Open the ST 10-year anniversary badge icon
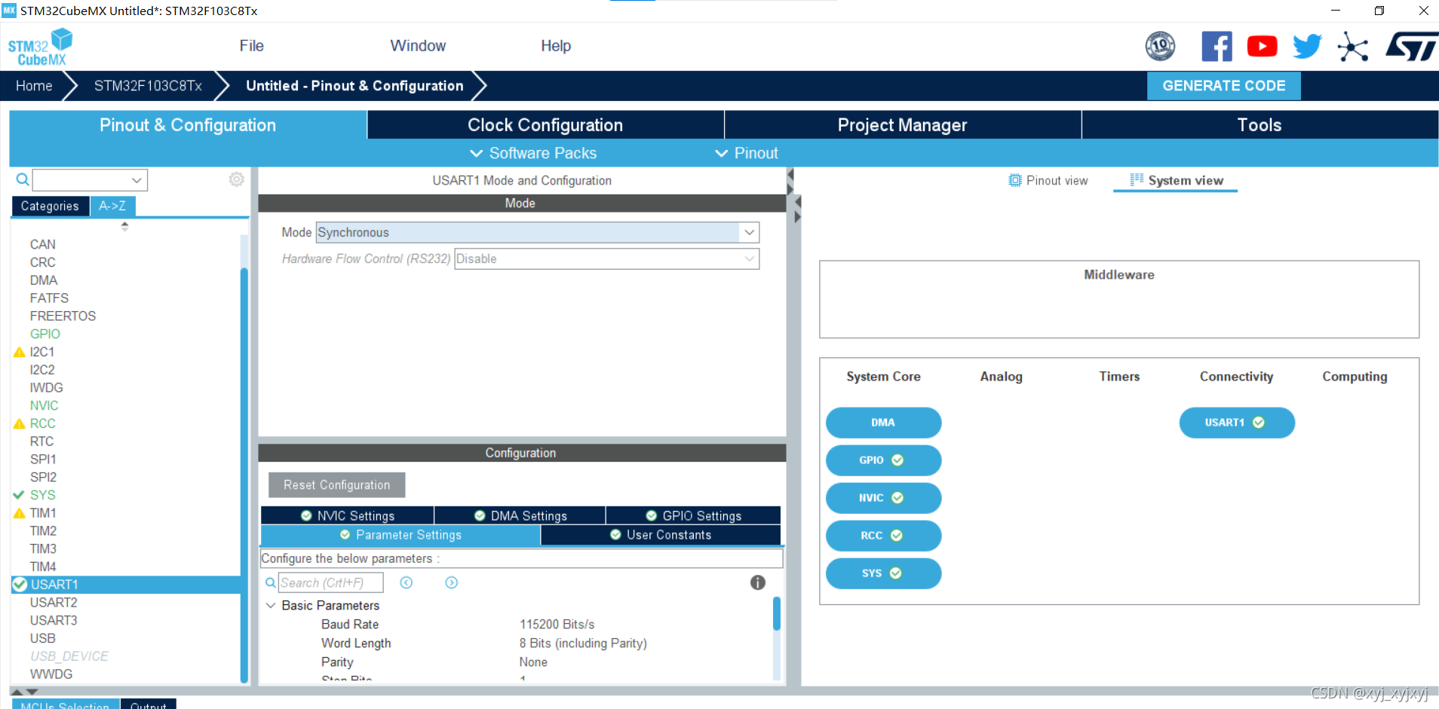 pos(1160,46)
